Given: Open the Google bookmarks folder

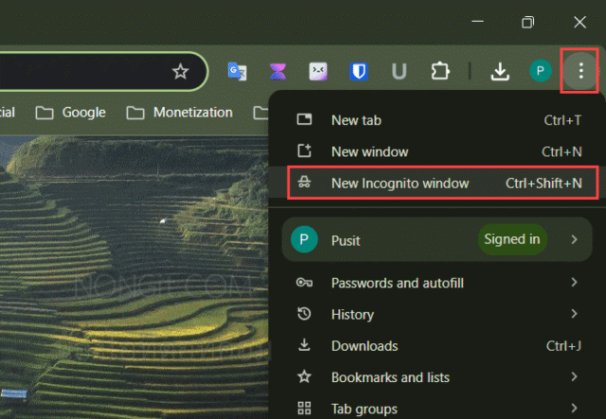Looking at the screenshot, I should [x=70, y=113].
